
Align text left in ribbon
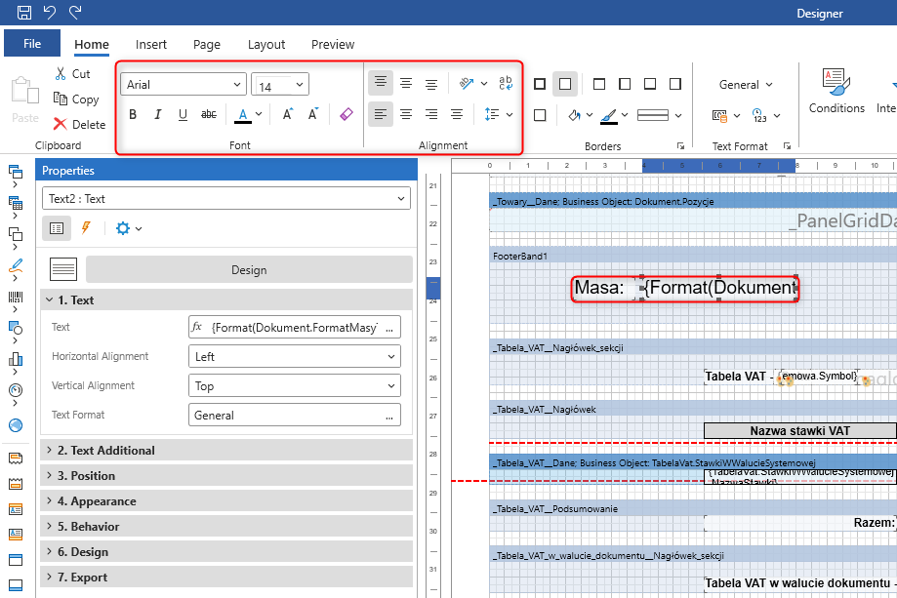[x=381, y=114]
